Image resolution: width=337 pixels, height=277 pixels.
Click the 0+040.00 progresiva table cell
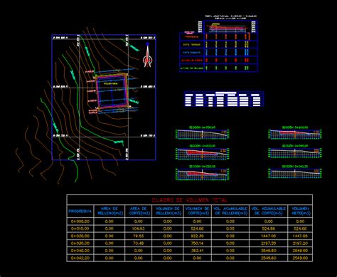(80, 251)
